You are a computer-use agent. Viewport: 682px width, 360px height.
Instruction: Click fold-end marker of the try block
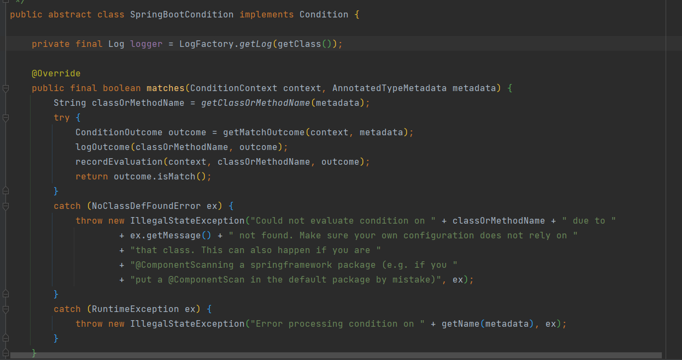click(x=5, y=191)
